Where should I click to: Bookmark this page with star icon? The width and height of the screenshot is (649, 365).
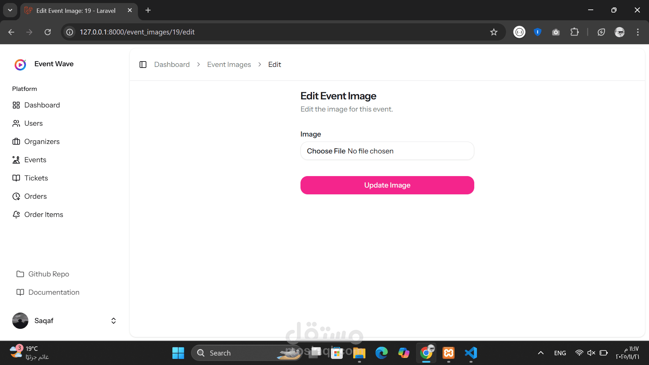pos(494,32)
